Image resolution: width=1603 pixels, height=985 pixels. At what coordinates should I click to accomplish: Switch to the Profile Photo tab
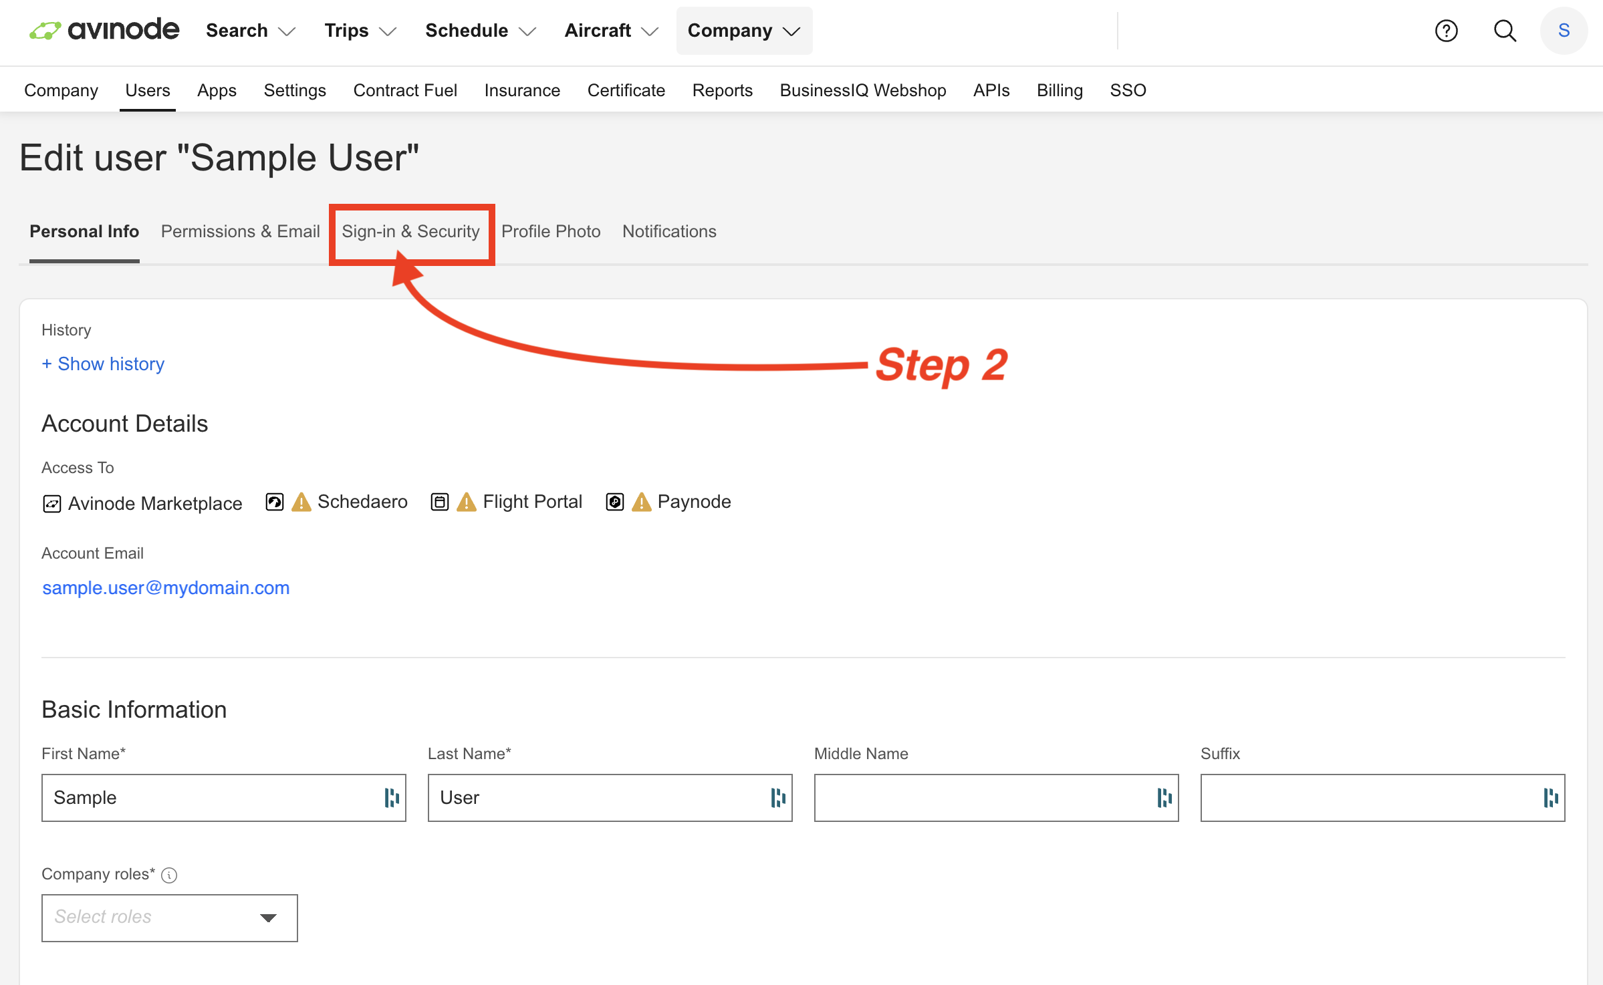point(551,231)
